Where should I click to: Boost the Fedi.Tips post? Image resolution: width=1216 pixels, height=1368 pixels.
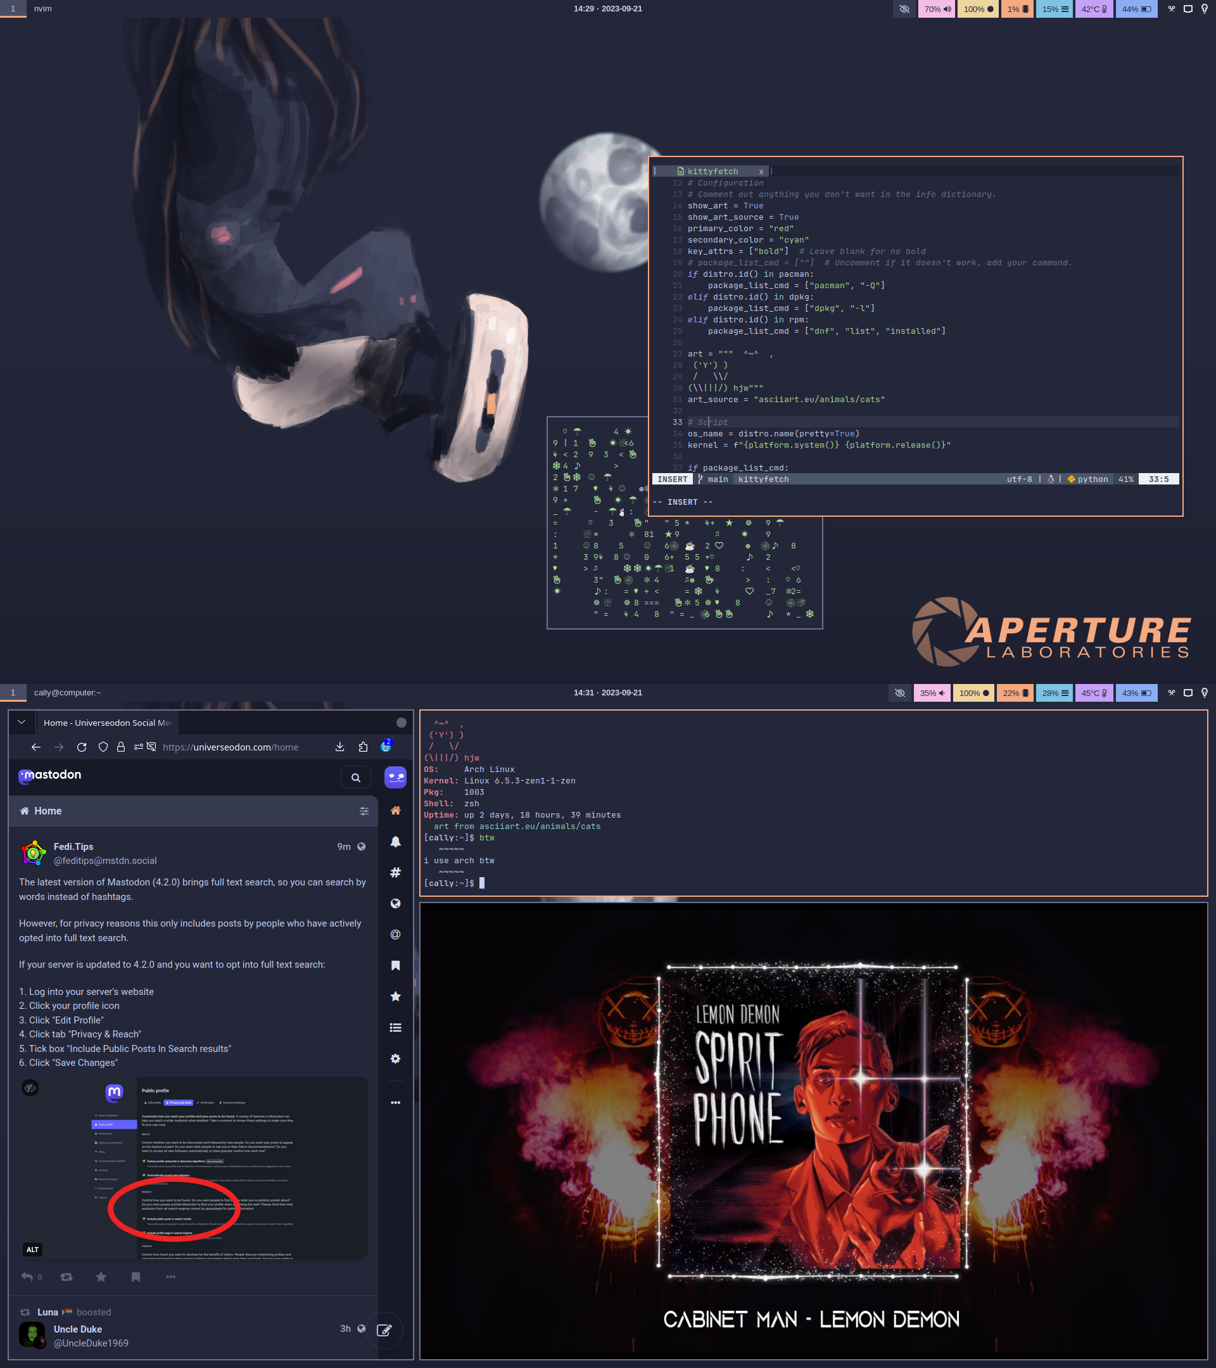tap(66, 1277)
